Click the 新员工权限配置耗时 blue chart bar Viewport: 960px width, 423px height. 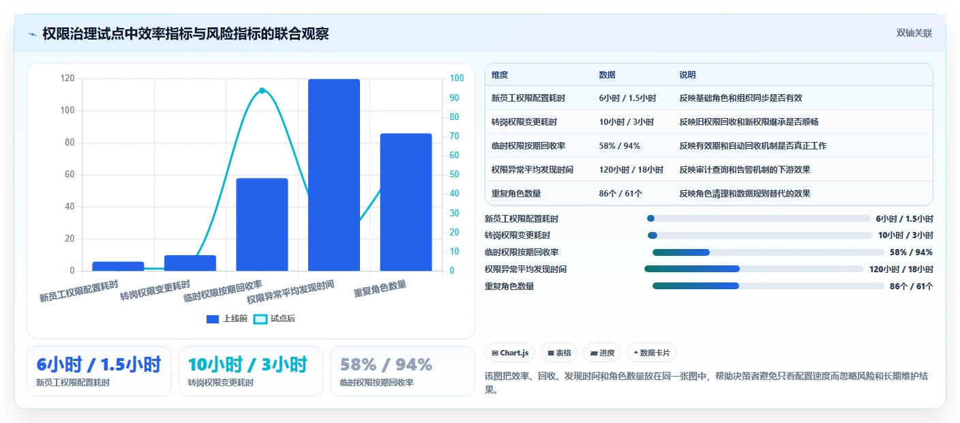click(x=118, y=267)
